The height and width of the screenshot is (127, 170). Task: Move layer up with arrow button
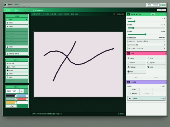tap(146, 89)
